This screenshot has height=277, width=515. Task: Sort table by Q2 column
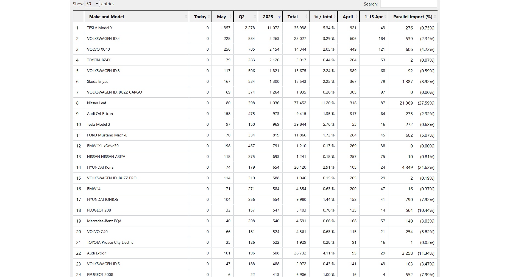click(x=246, y=17)
